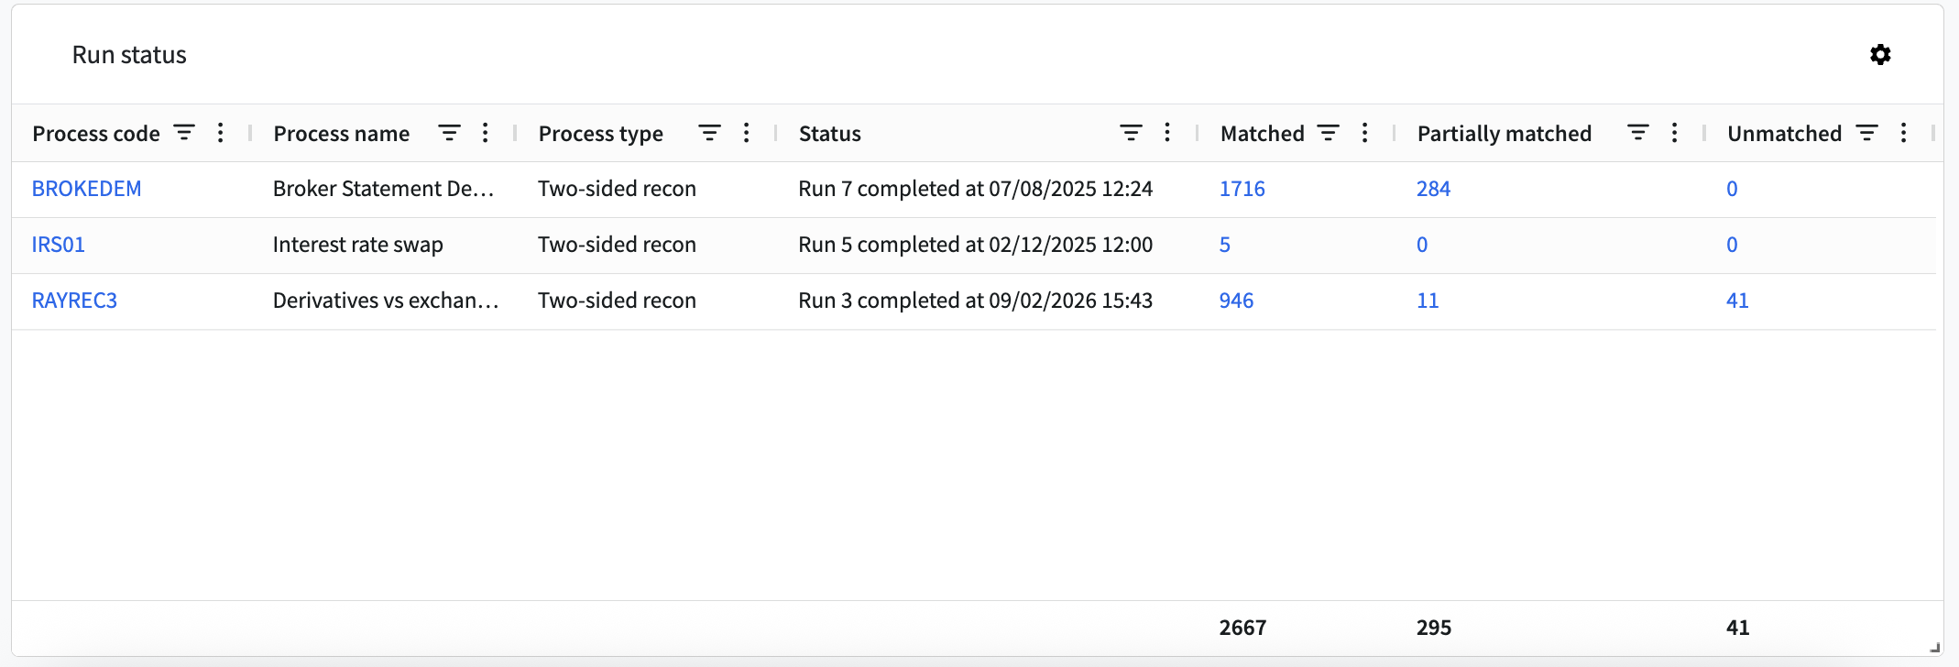The image size is (1959, 667).
Task: Open RAYREC3 unmatched count 41
Action: pyautogui.click(x=1737, y=301)
